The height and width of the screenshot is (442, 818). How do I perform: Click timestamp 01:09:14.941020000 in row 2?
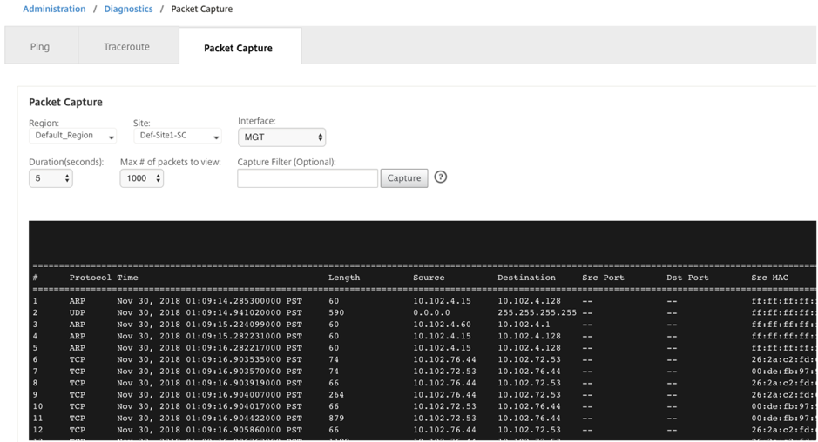tap(233, 312)
